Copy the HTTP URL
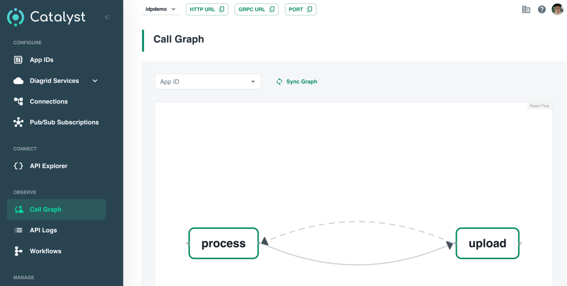This screenshot has height=286, width=567. [x=207, y=9]
